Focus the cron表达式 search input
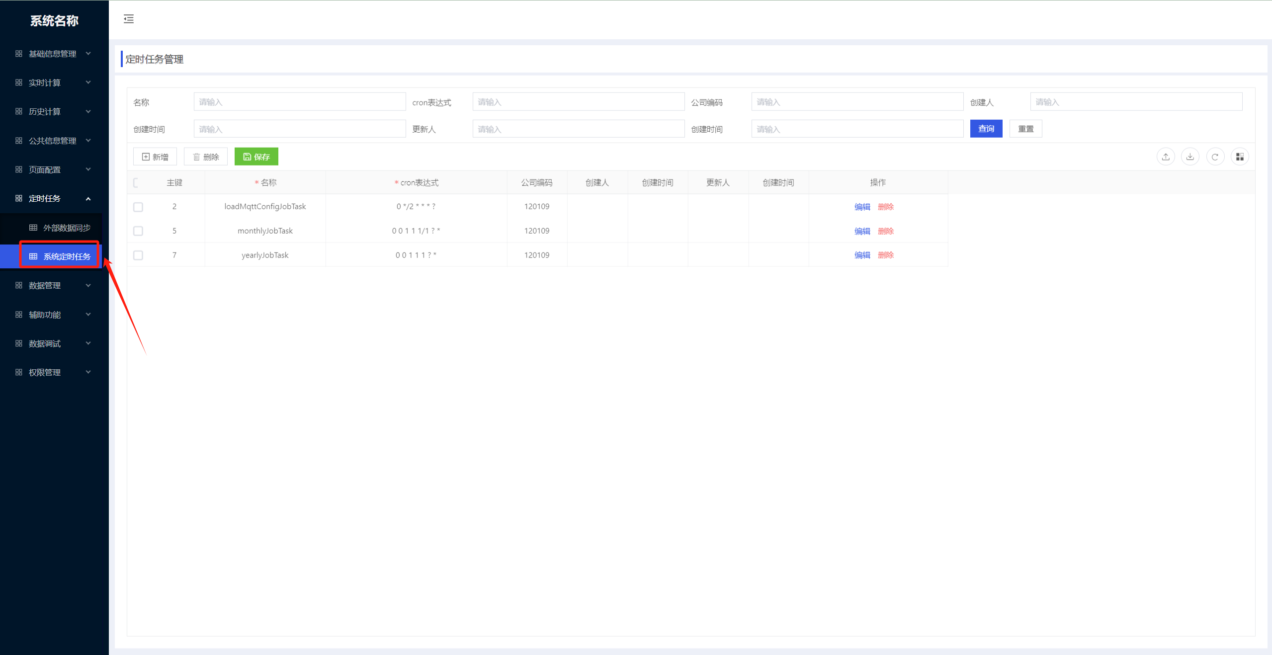Image resolution: width=1272 pixels, height=655 pixels. tap(579, 102)
